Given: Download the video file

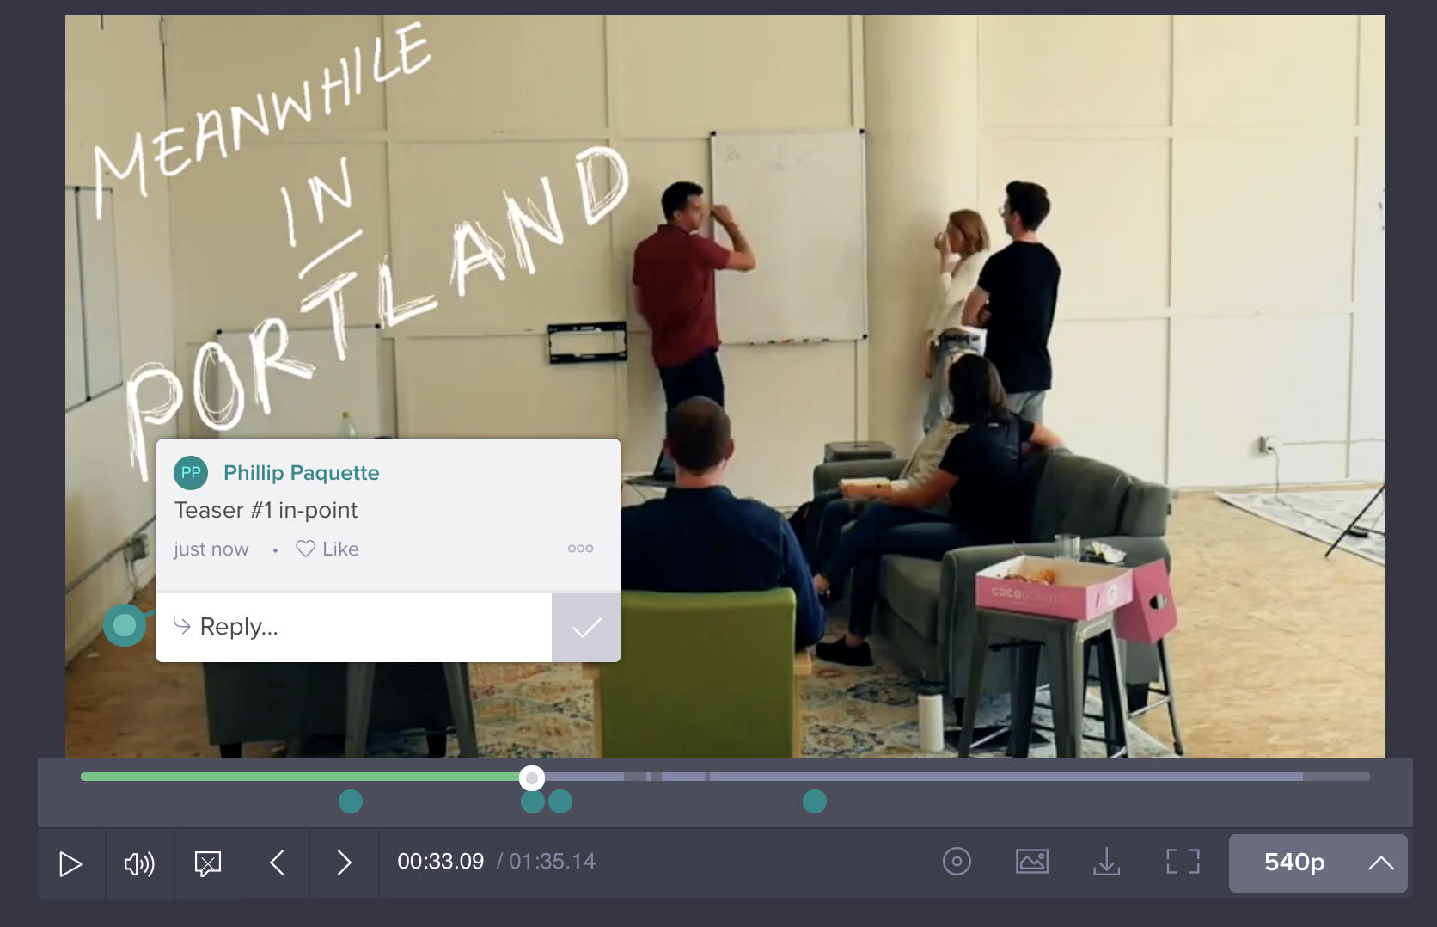Looking at the screenshot, I should point(1106,863).
